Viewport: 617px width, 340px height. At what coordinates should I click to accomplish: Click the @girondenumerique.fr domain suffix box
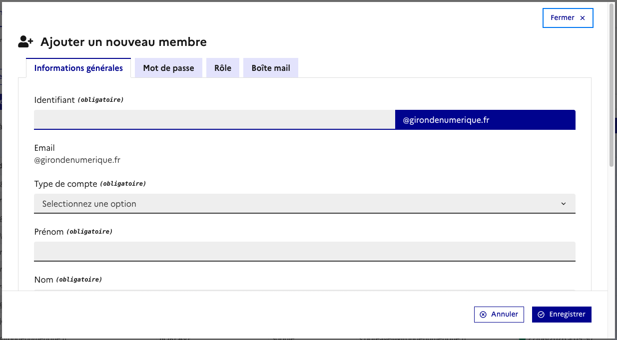point(485,120)
